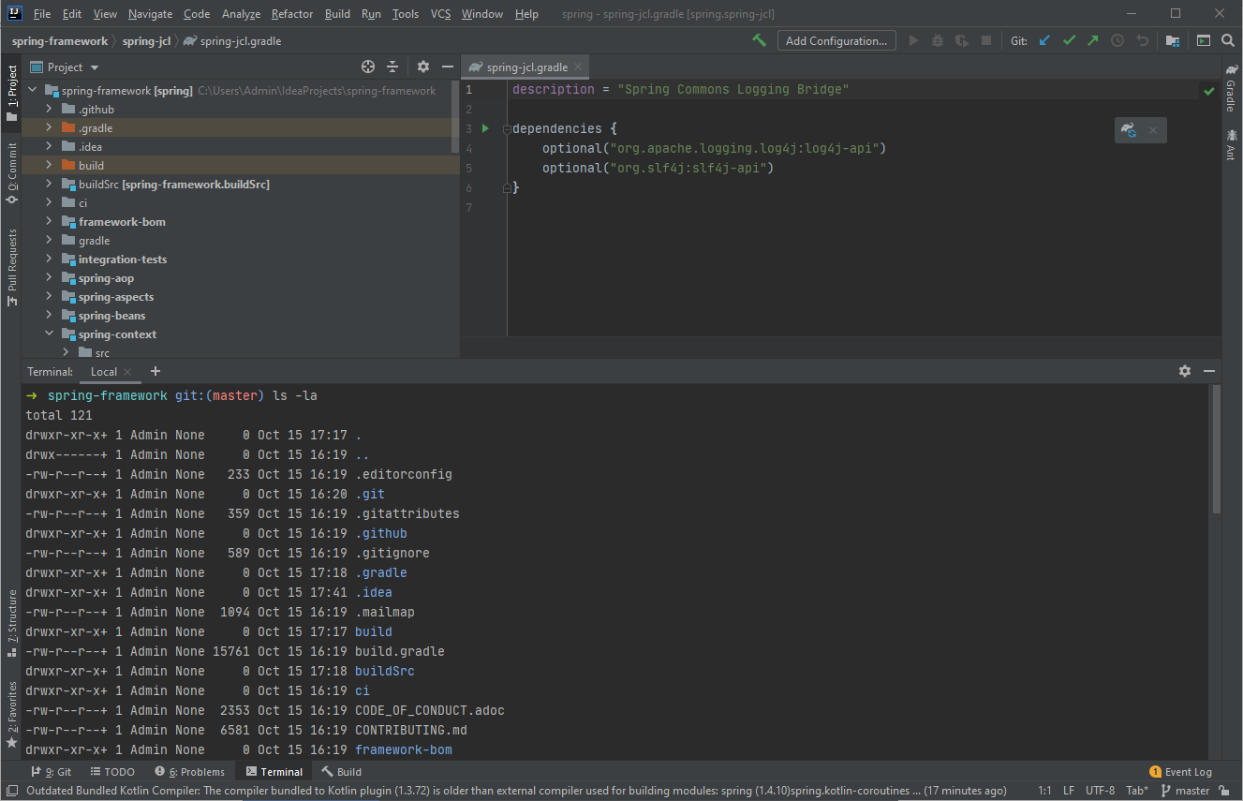
Task: Open Git history via the clock icon
Action: tap(1118, 40)
